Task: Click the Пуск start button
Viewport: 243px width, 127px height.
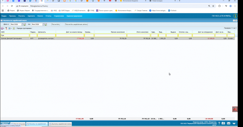Action: point(5,124)
